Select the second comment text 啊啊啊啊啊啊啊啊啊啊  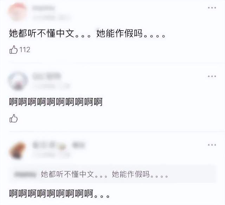(56, 102)
